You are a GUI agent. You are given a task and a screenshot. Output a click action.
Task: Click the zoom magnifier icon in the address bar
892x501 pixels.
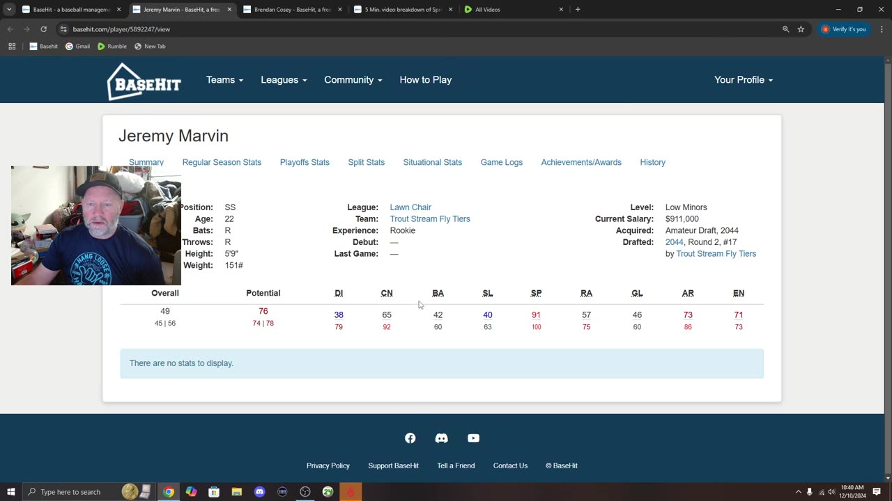tap(785, 29)
